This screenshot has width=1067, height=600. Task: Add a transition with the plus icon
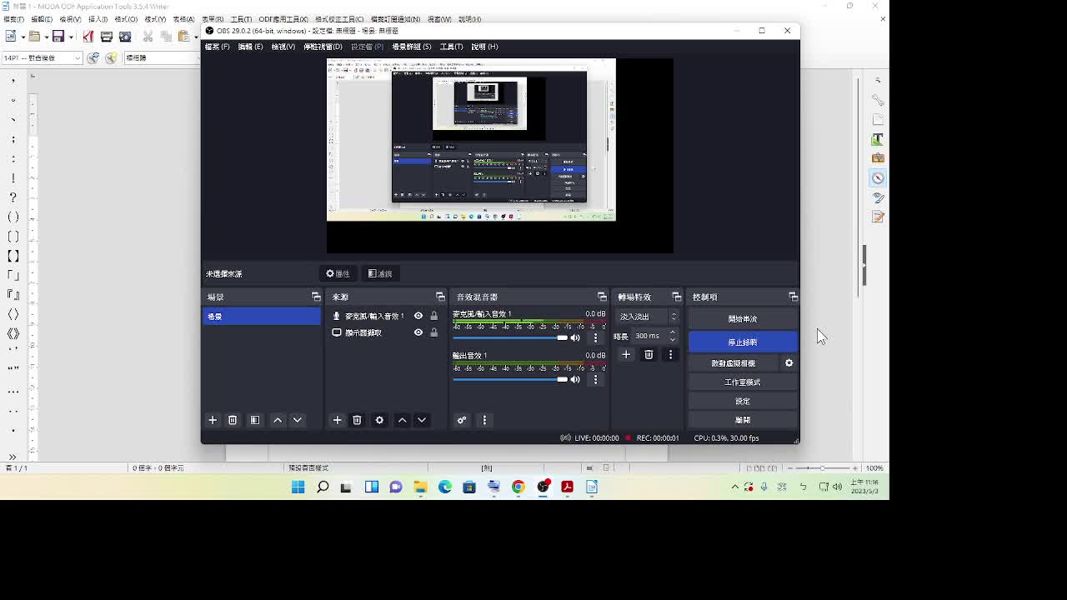[x=626, y=354]
